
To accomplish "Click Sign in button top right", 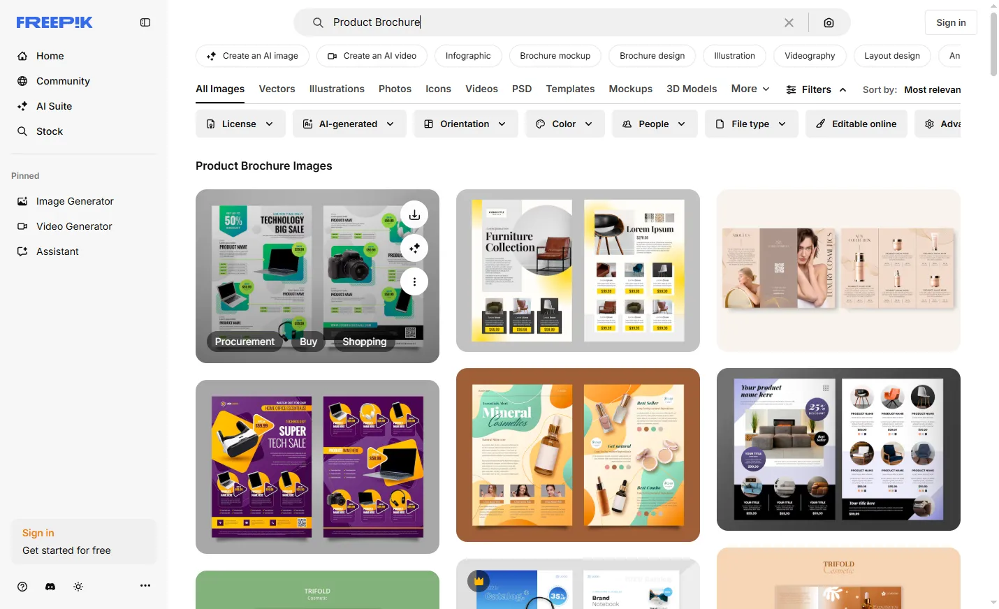I will click(x=951, y=22).
